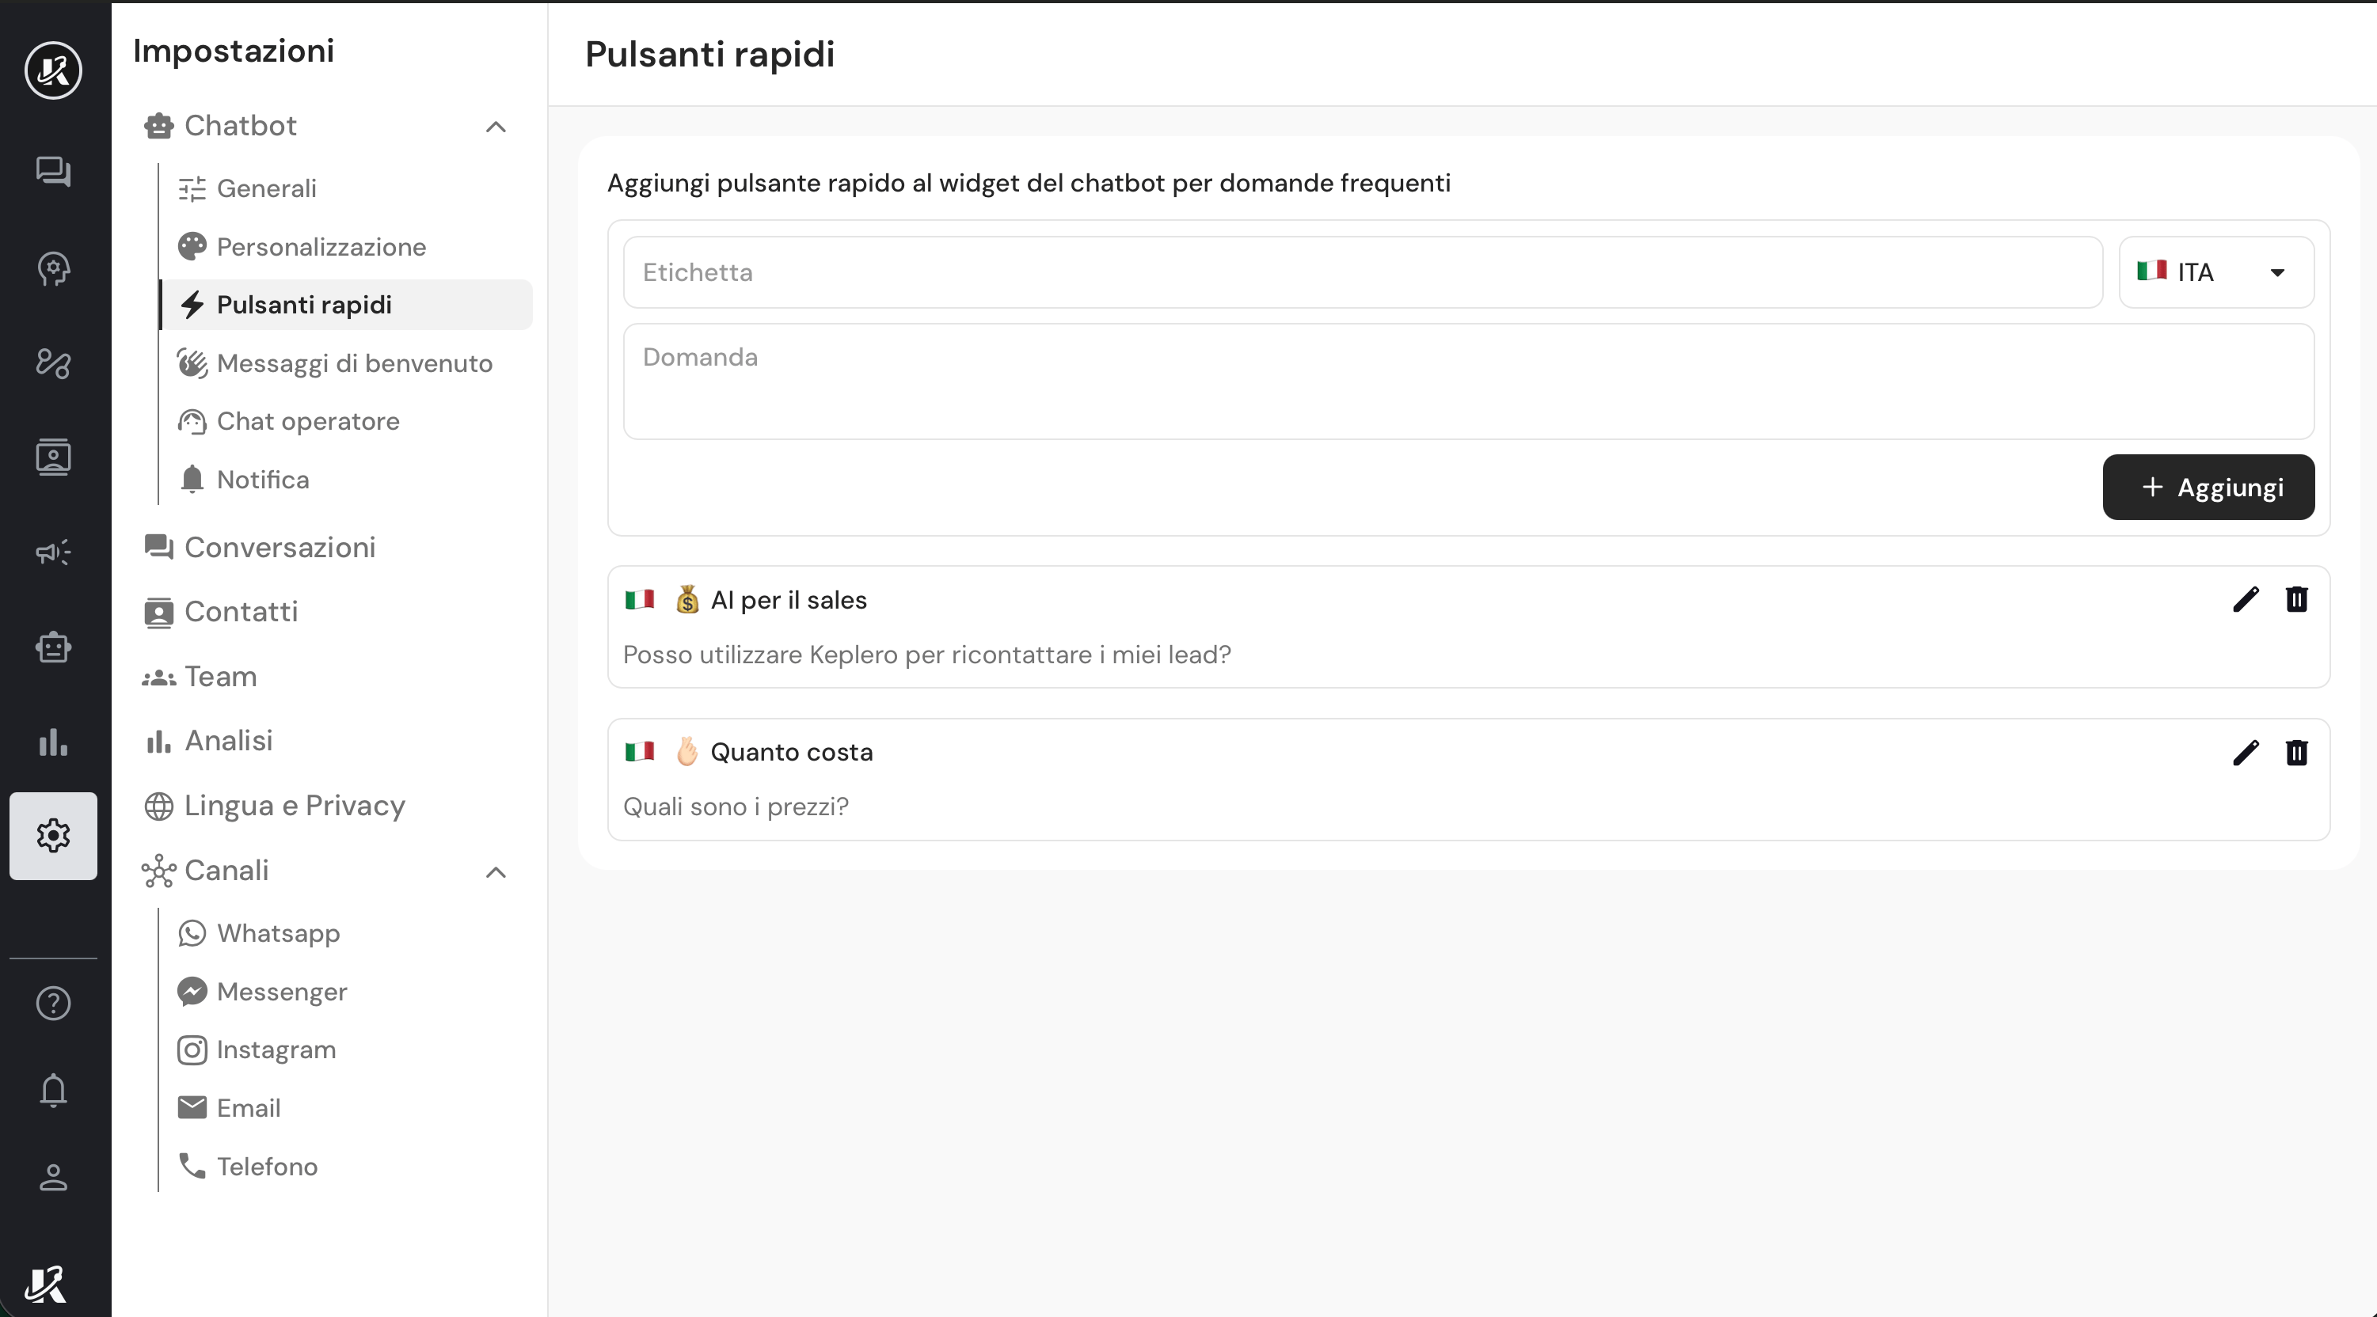Open conversations icon in left rail
The width and height of the screenshot is (2377, 1317).
pos(54,172)
